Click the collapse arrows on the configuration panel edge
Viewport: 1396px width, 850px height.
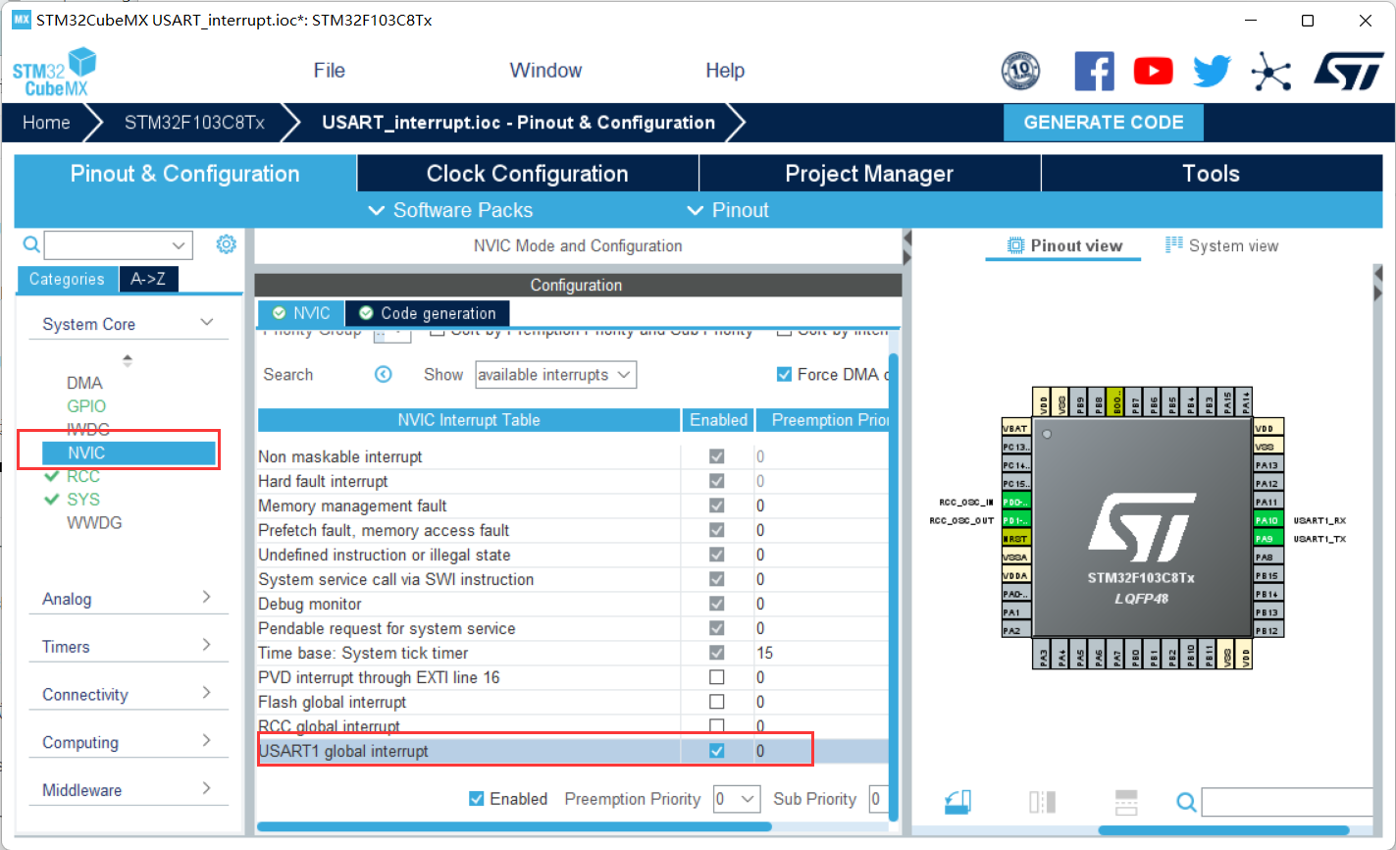click(907, 247)
